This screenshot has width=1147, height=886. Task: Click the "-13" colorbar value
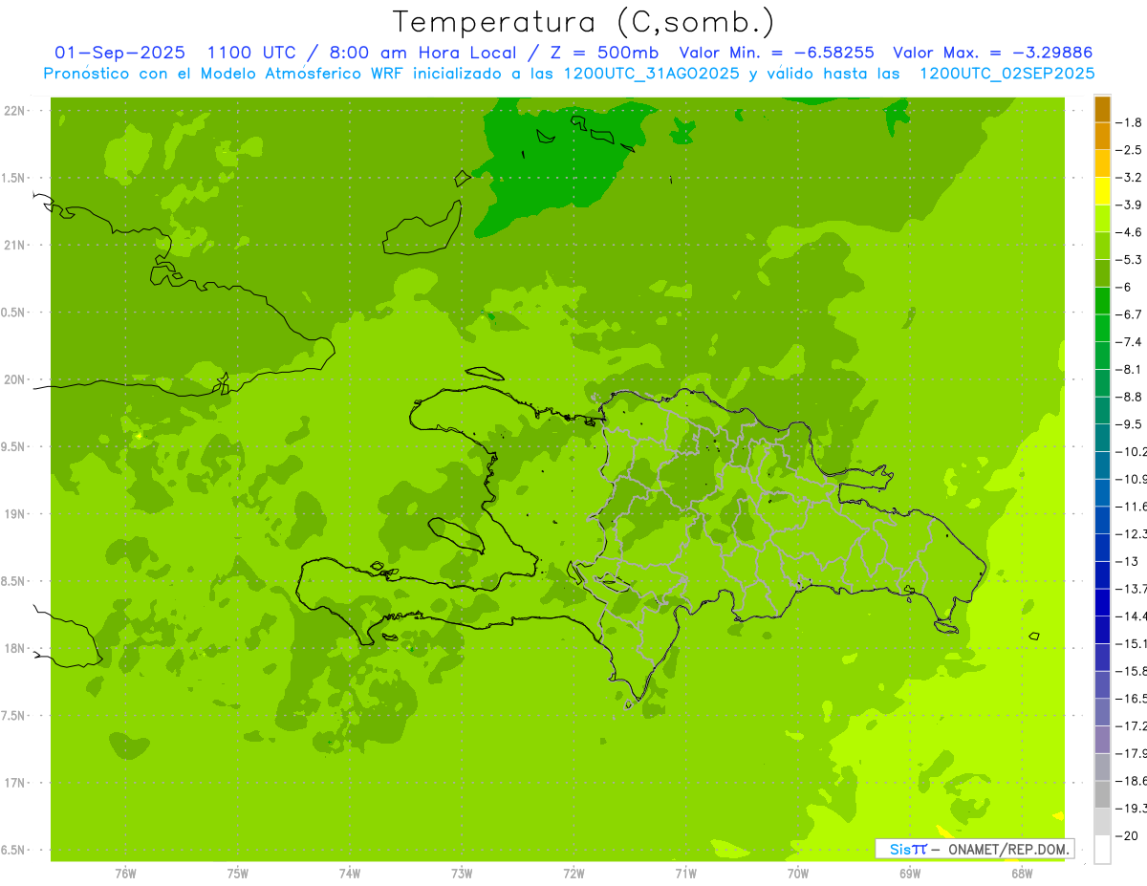1128,561
